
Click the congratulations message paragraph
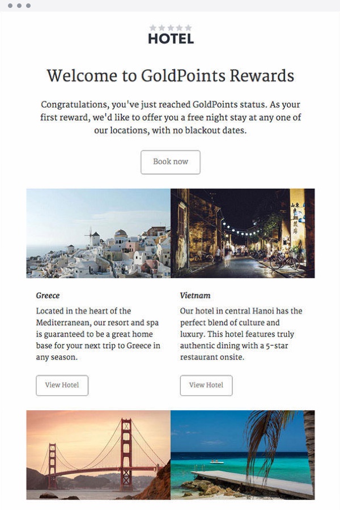[171, 117]
